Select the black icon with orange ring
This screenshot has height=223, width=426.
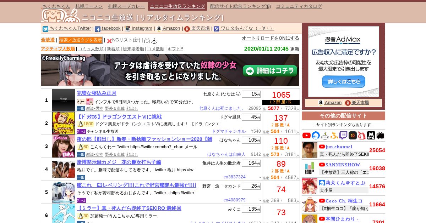point(353,135)
